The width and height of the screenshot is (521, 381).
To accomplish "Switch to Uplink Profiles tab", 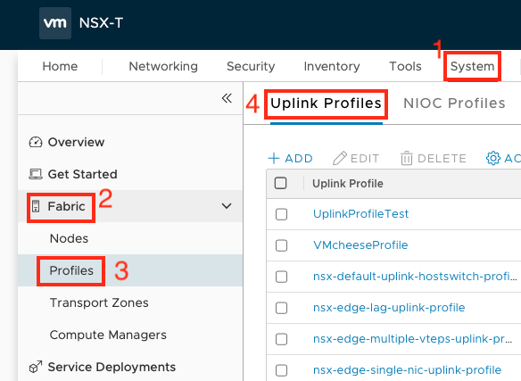I will (x=326, y=104).
